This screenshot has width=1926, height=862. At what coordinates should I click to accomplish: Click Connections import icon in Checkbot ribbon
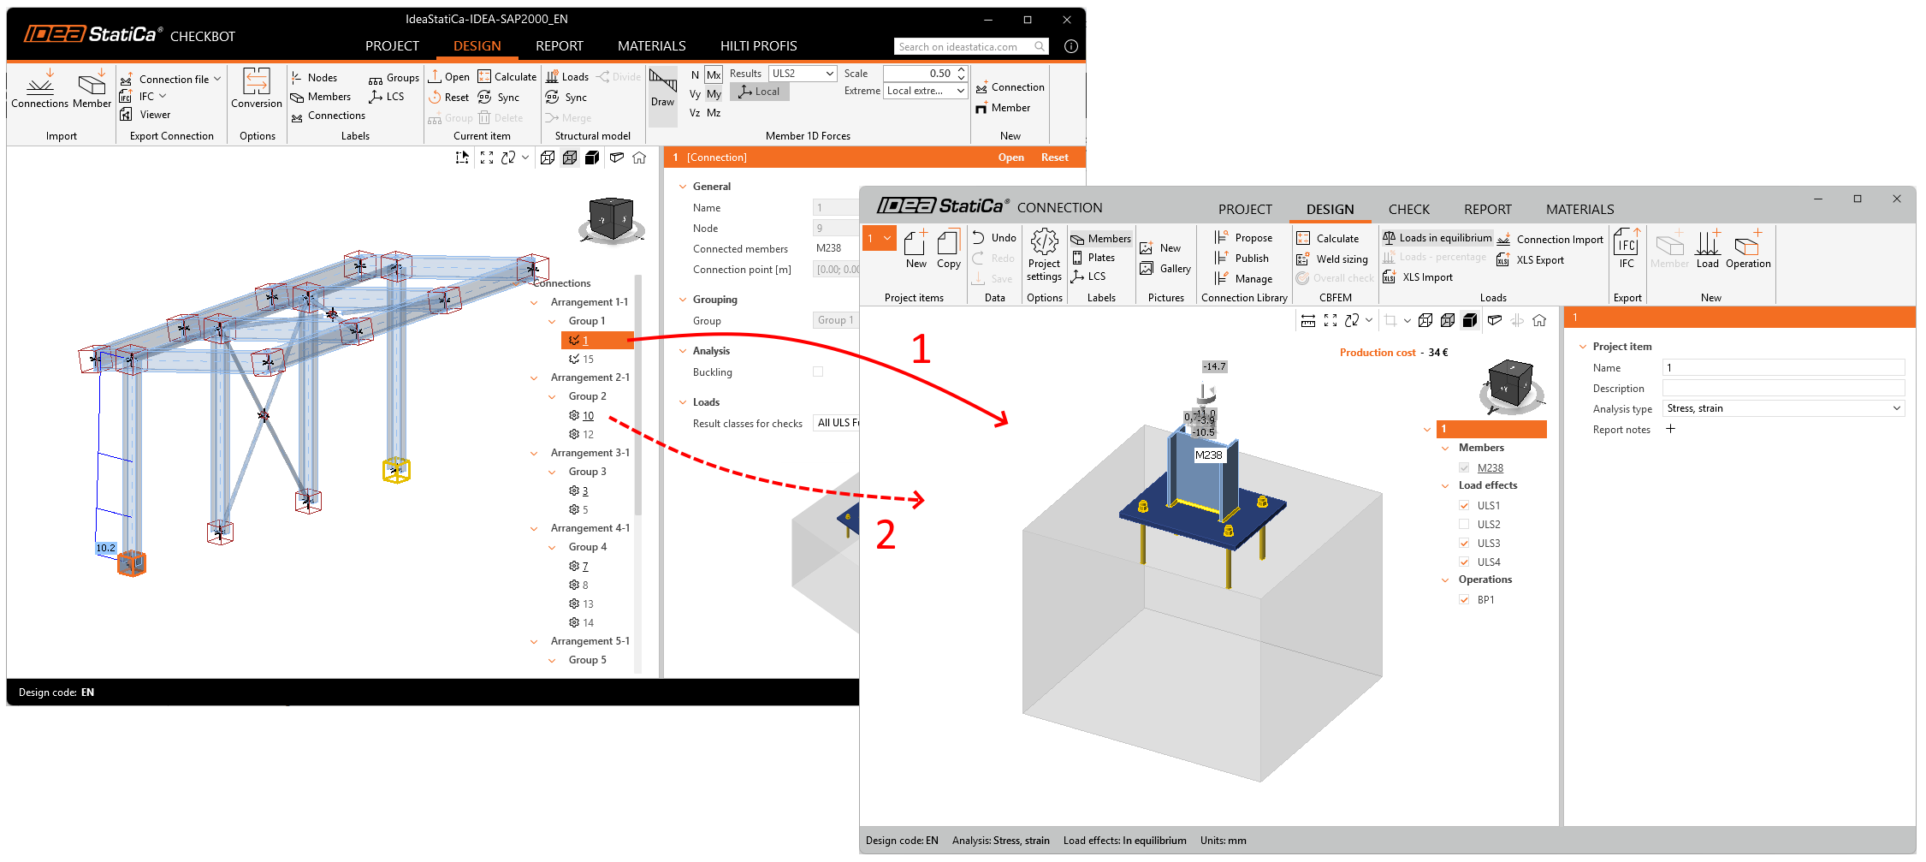pyautogui.click(x=39, y=89)
